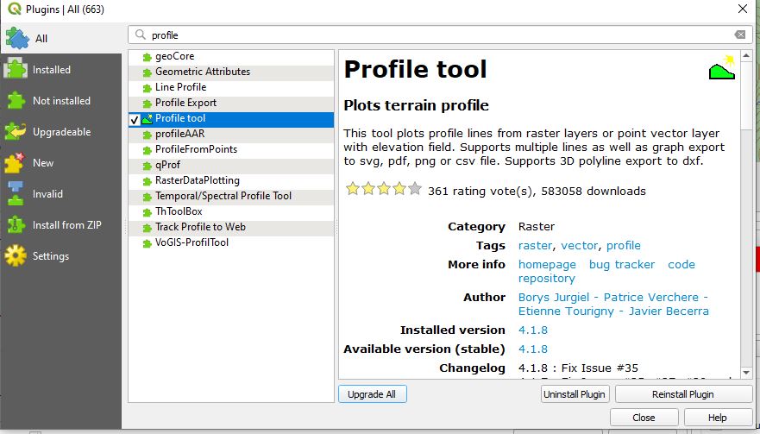Click the Geometric Attributes plugin icon
This screenshot has height=434, width=760.
click(148, 72)
